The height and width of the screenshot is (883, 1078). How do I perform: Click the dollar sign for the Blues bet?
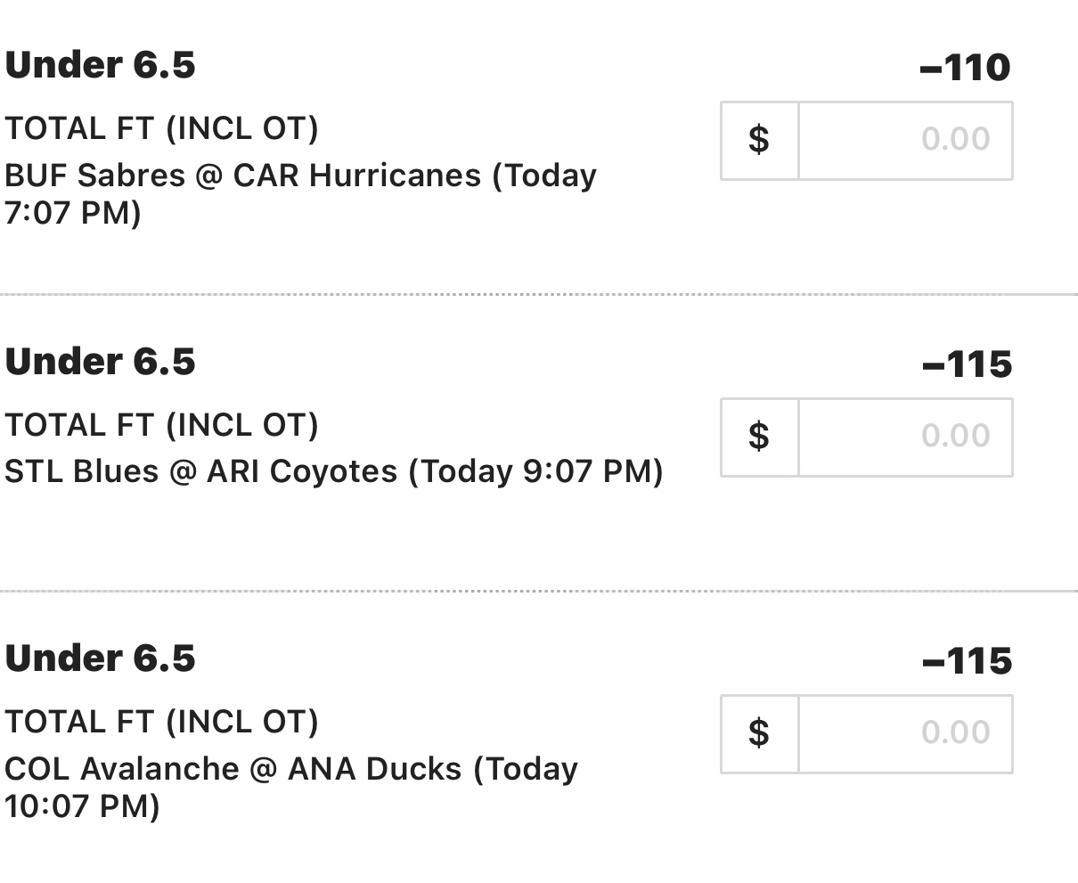[759, 437]
